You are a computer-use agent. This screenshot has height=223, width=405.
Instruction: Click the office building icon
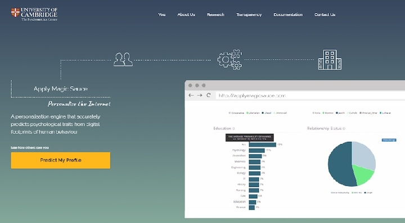[330, 60]
